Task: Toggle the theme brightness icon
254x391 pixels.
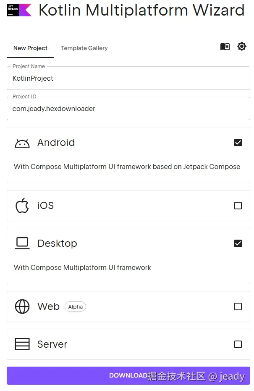Action: point(242,46)
